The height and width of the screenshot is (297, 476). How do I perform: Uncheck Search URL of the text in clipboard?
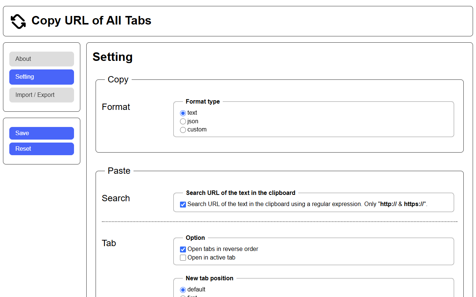pos(183,204)
